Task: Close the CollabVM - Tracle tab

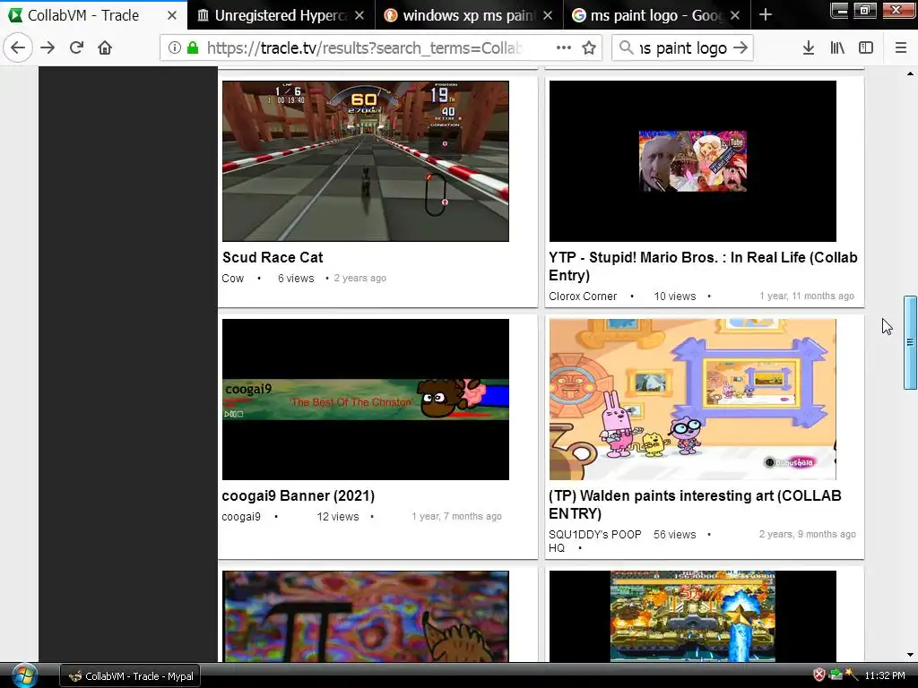Action: tap(172, 15)
